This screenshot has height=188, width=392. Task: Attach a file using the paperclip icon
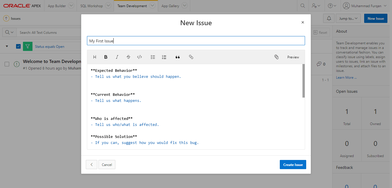point(276,57)
